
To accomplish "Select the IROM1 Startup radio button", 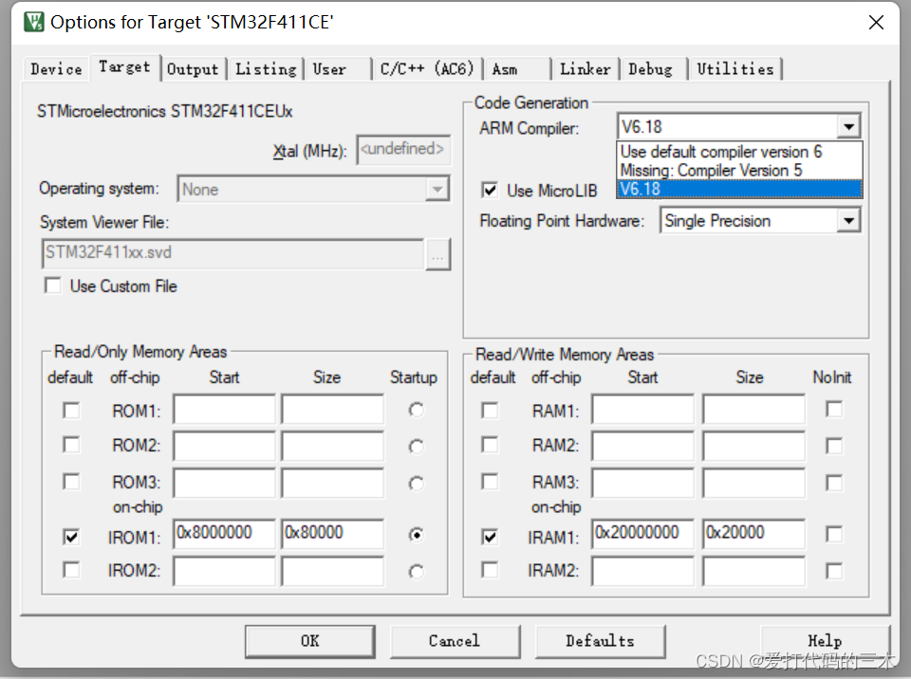I will point(416,534).
